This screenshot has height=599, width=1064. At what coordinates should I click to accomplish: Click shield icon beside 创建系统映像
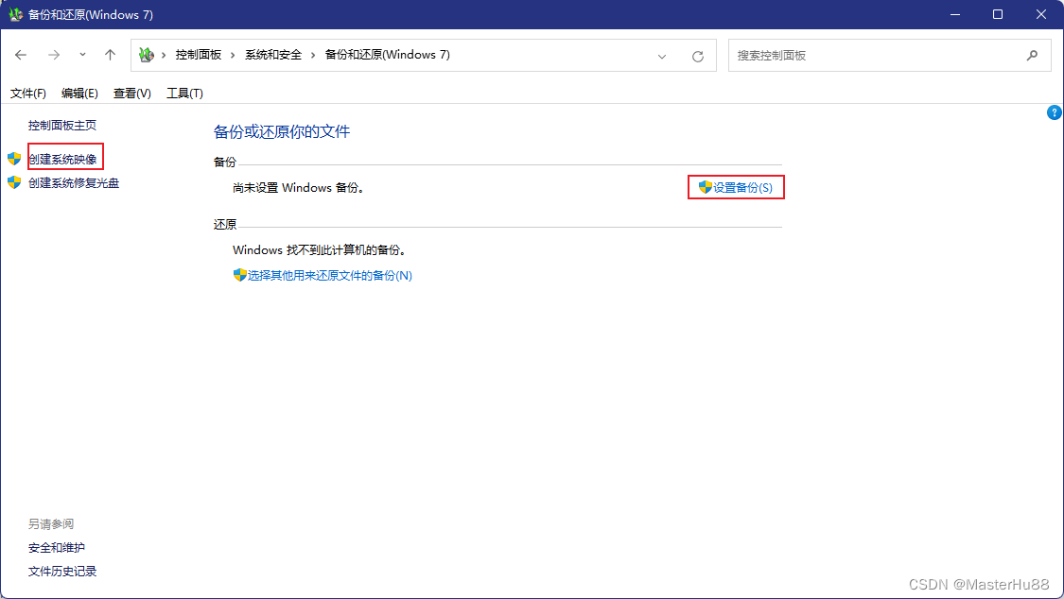click(x=14, y=159)
